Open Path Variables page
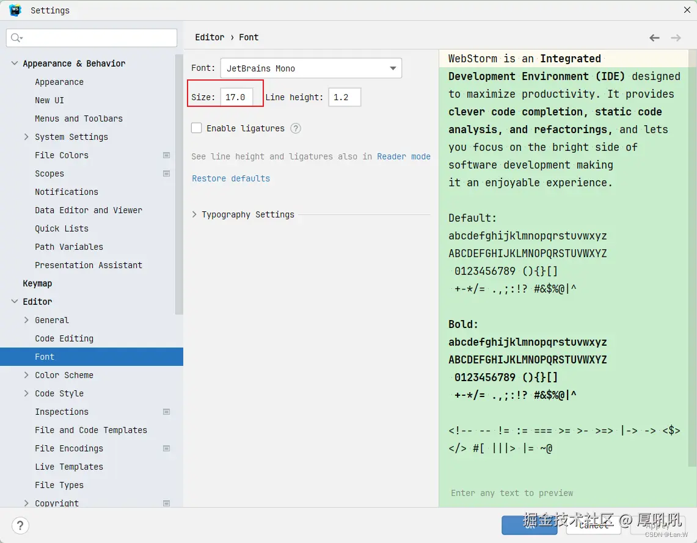 pos(69,247)
